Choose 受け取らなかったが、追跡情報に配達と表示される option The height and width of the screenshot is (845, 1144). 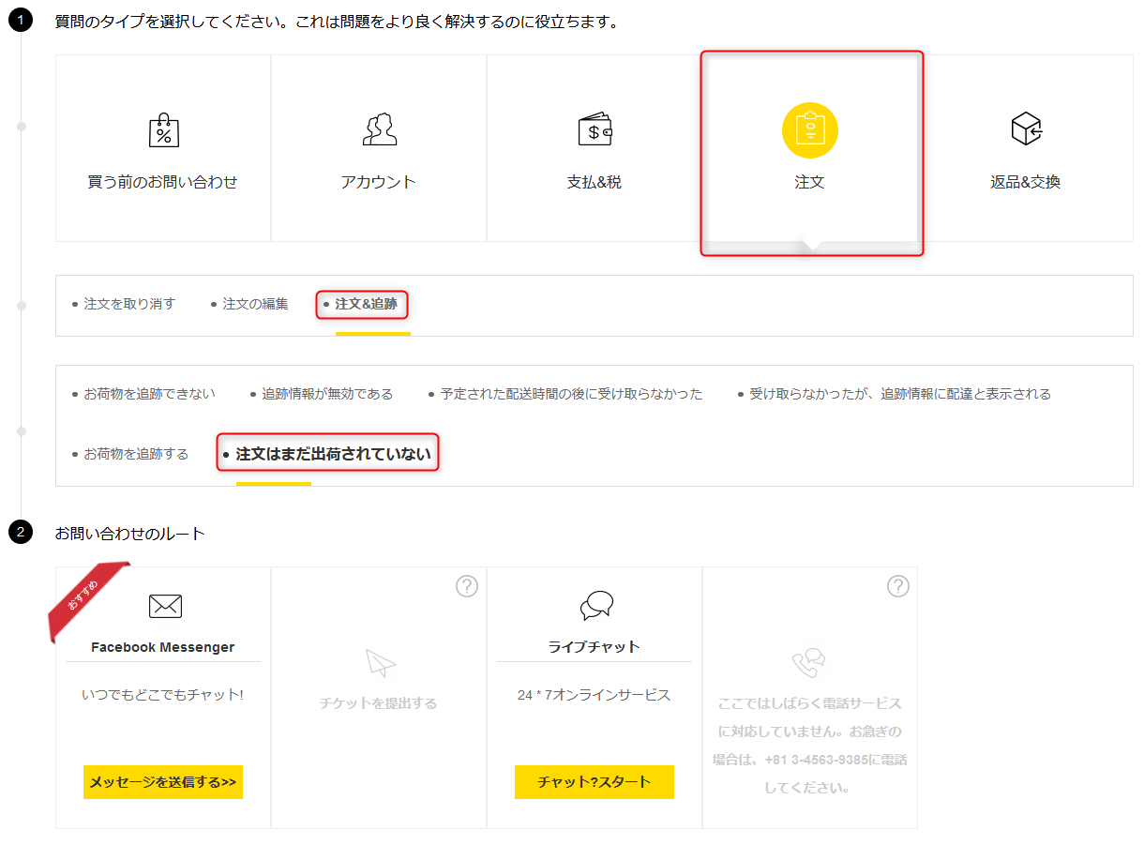(x=900, y=394)
